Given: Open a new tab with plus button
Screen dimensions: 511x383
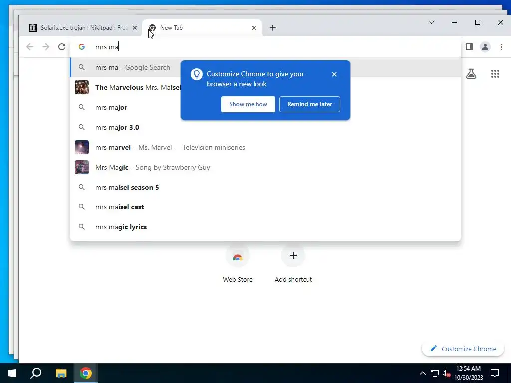Looking at the screenshot, I should point(273,28).
